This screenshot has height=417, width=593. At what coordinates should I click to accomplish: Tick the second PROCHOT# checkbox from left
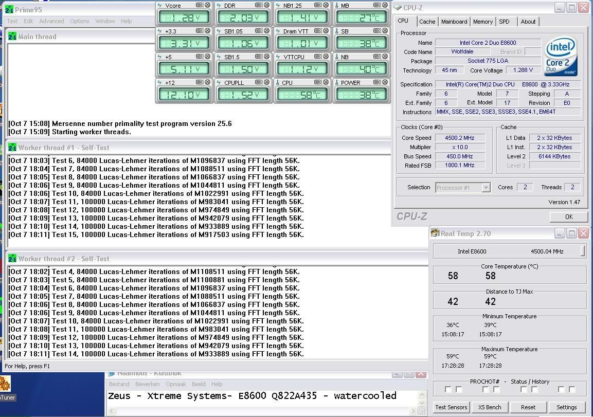pyautogui.click(x=459, y=389)
